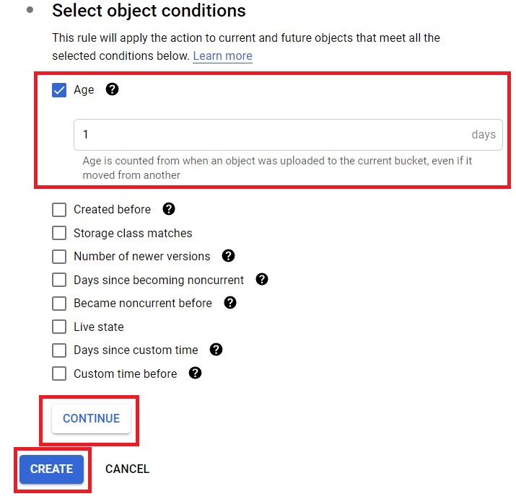Tick the Storage class matches checkbox

pyautogui.click(x=59, y=233)
